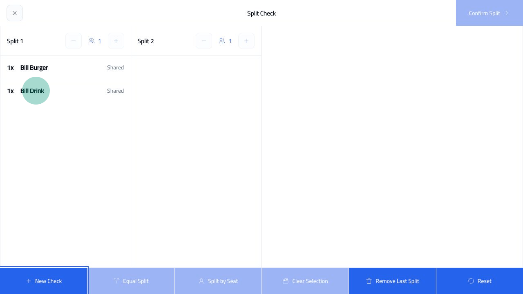Click the plus icon on New Check
Screen dimensions: 523x294
pyautogui.click(x=29, y=281)
